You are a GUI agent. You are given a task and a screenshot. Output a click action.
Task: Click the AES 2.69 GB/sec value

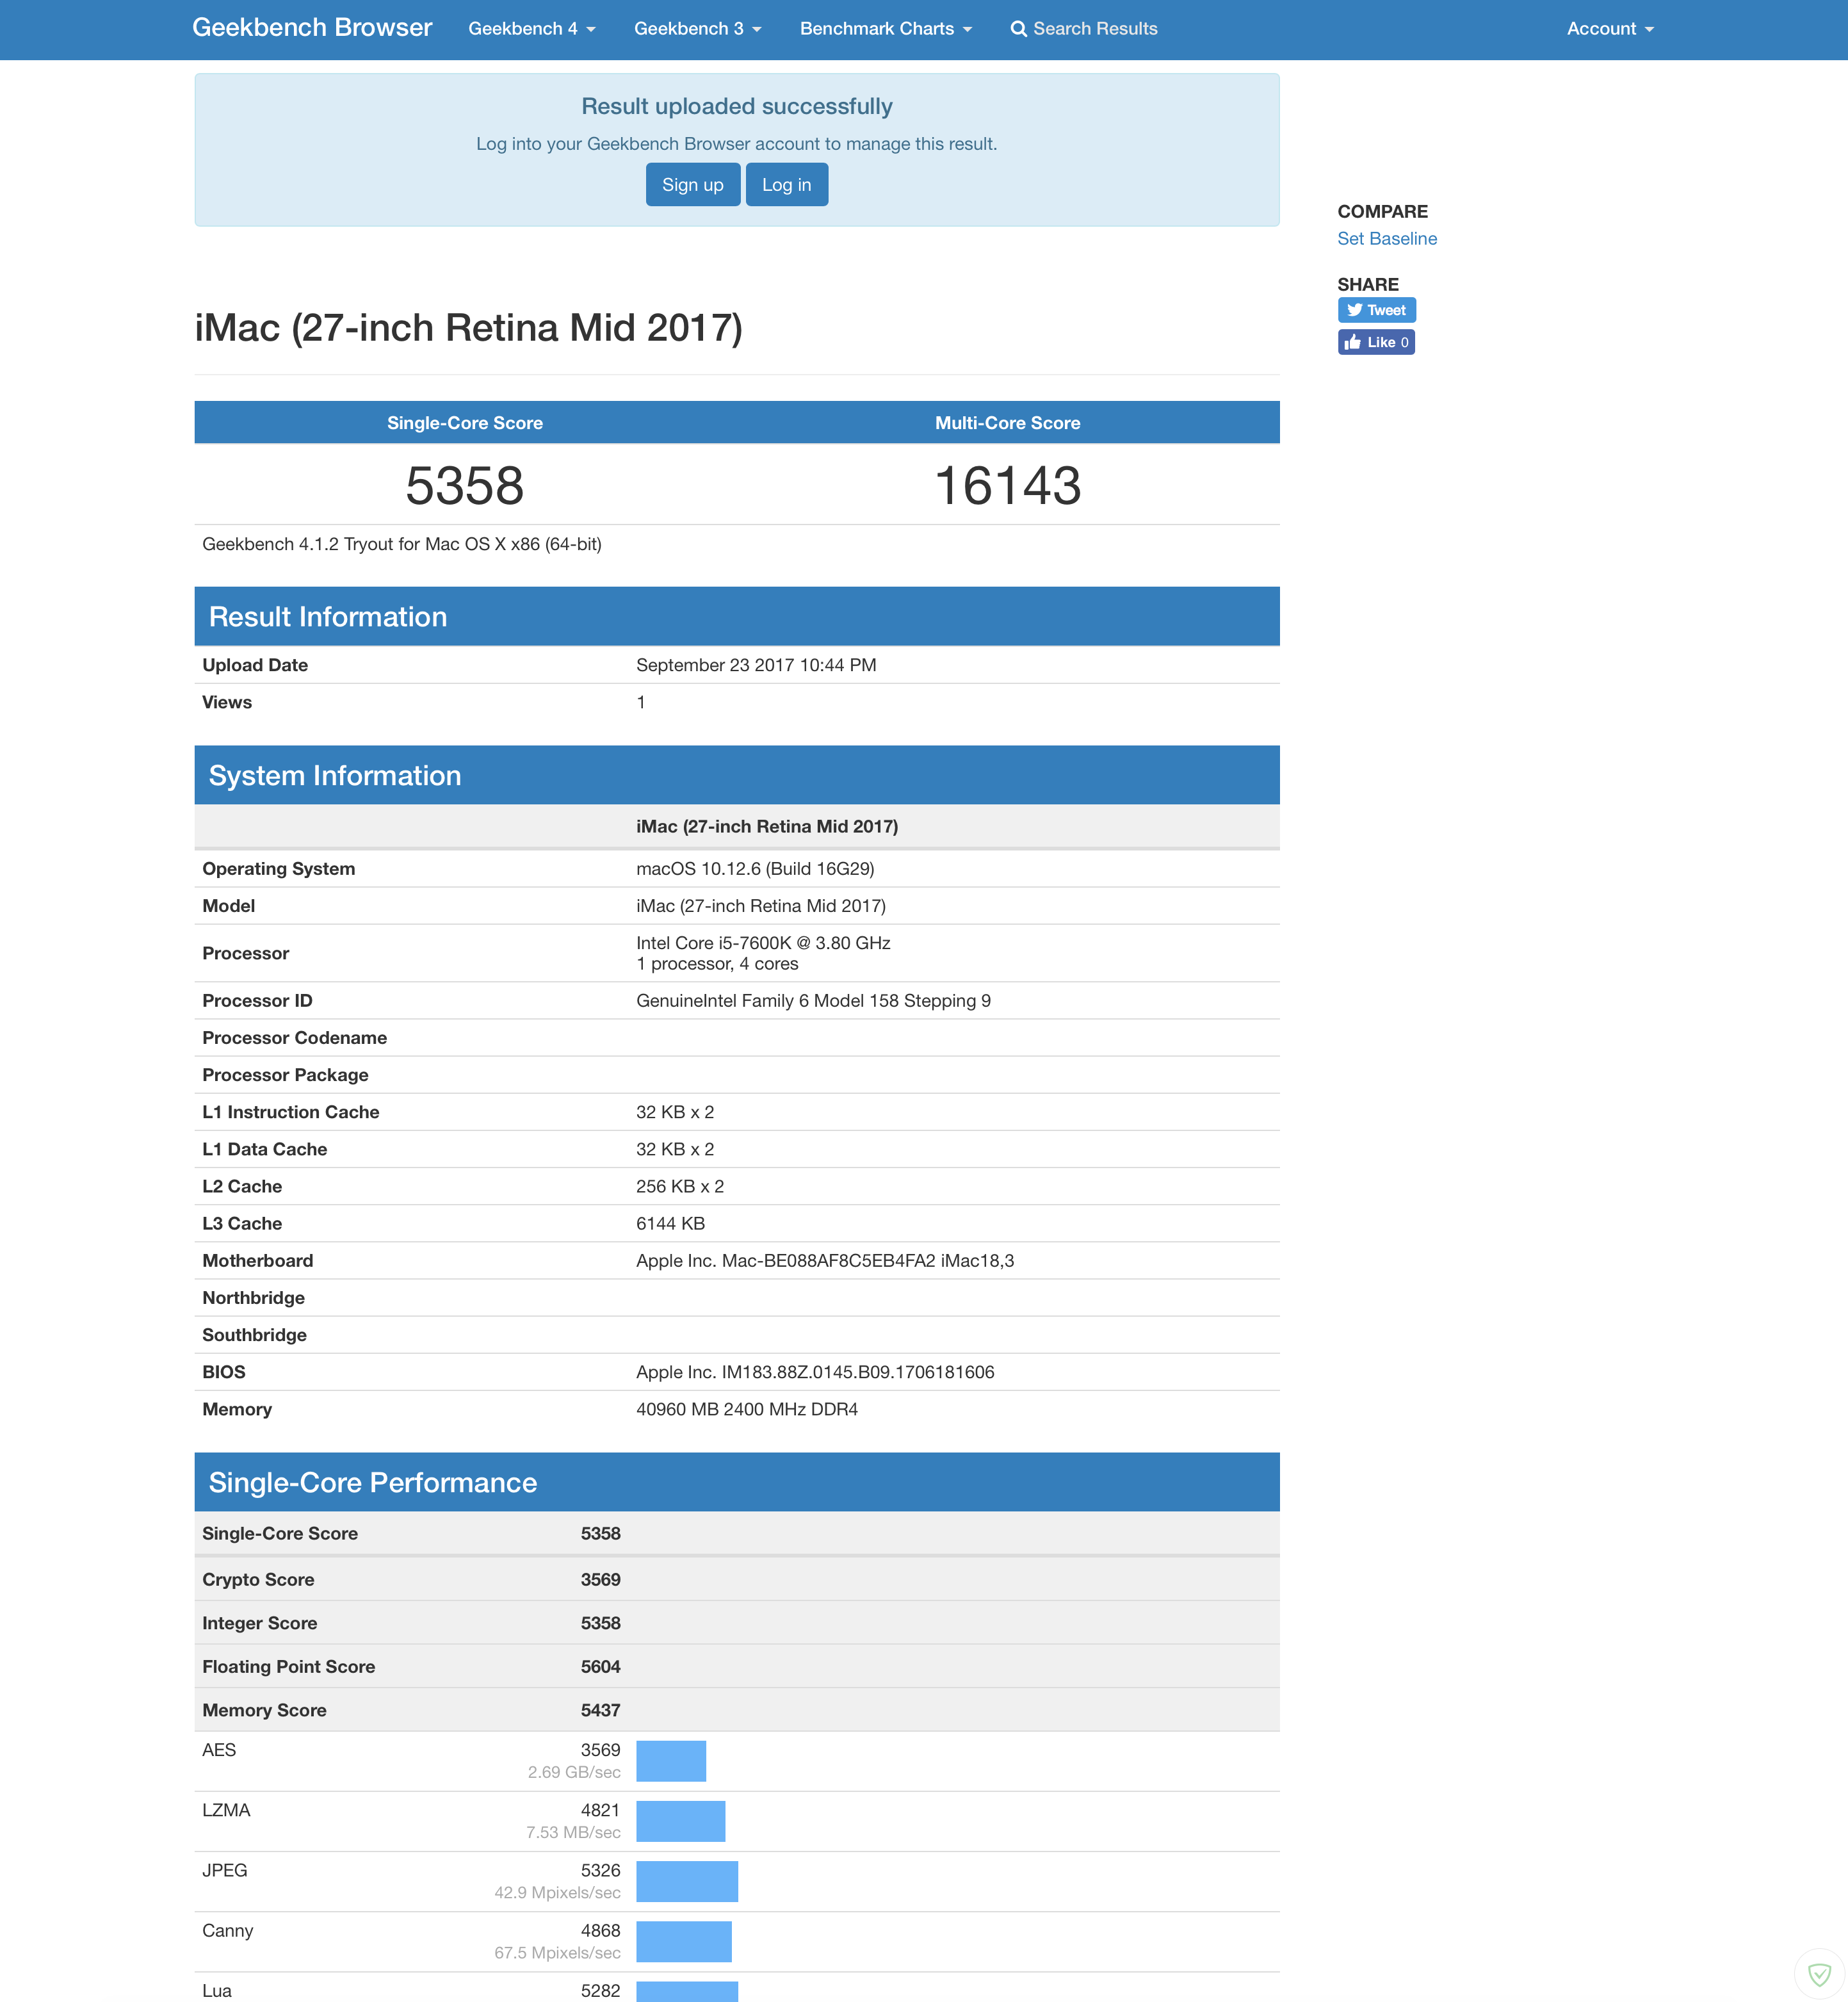click(x=574, y=1772)
